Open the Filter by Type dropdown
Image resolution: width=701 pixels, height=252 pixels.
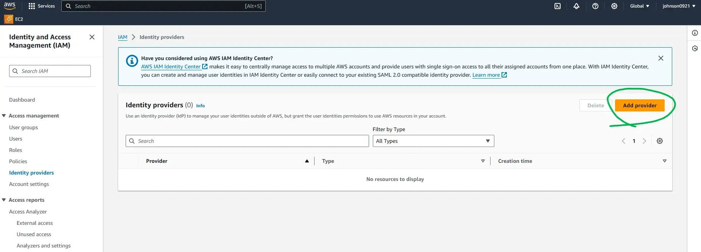tap(433, 141)
